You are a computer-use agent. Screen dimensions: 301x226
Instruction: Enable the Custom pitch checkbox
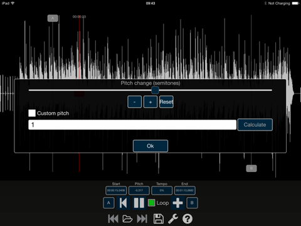coord(32,113)
